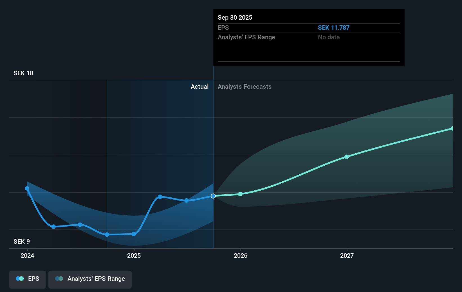Screen dimensions: 462x292
Task: Select the SEK 11.787 value in the tooltip
Action: coord(334,28)
